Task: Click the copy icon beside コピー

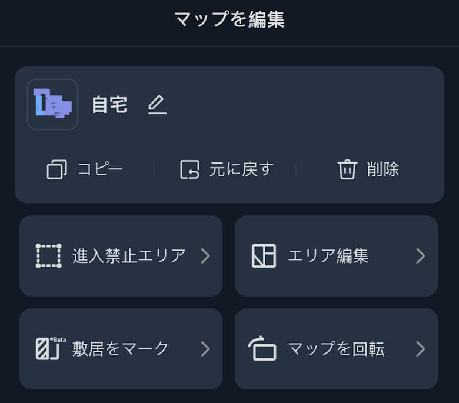Action: (x=56, y=170)
